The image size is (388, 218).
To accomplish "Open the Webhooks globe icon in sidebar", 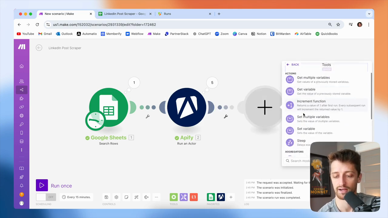I will click(x=22, y=116).
